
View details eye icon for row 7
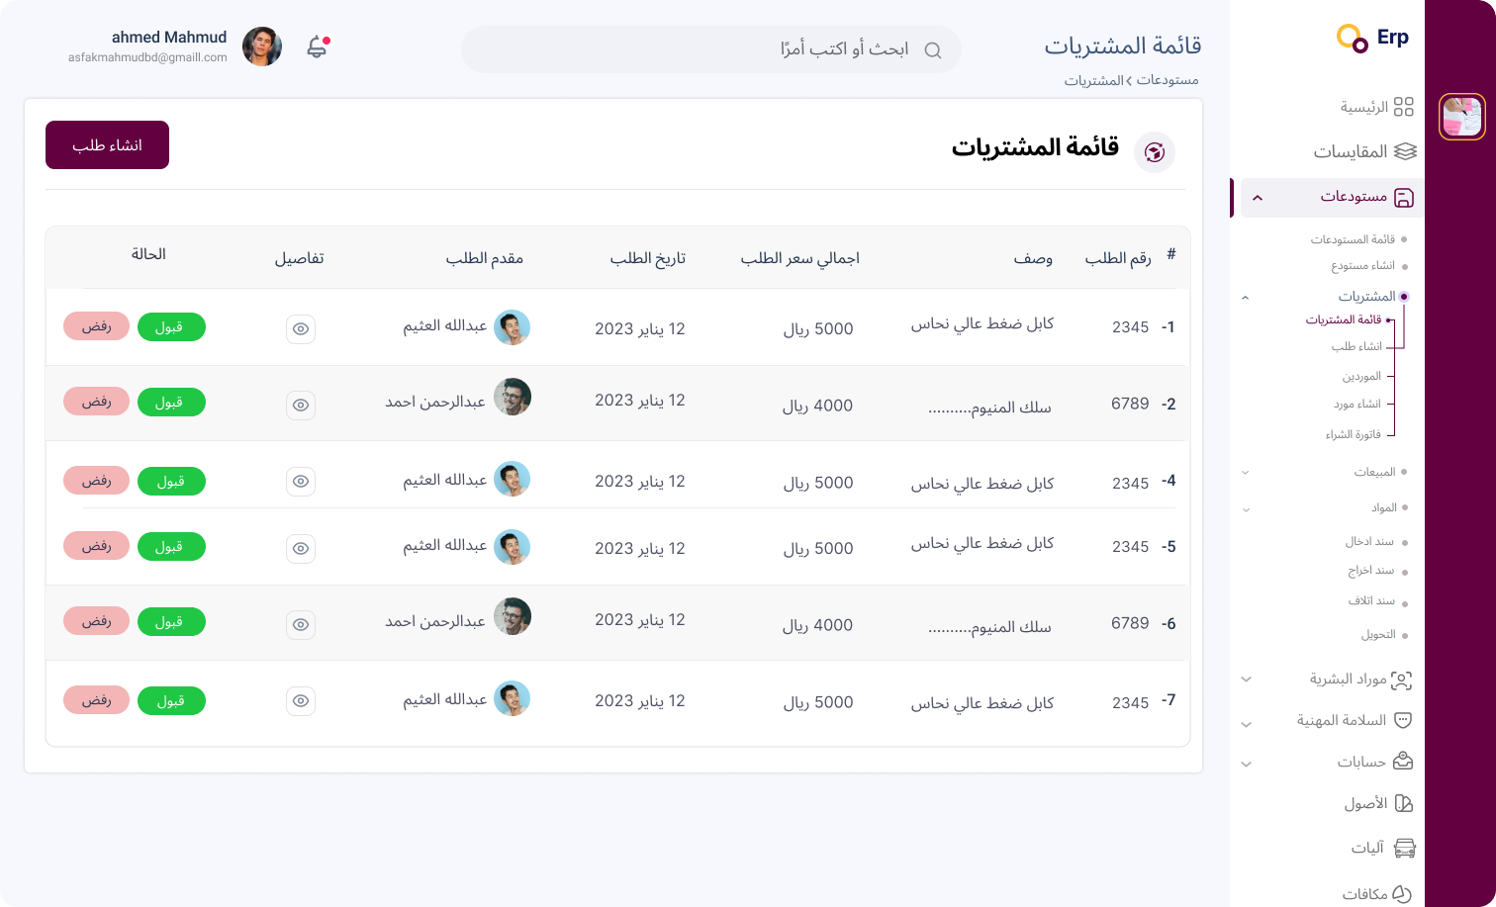point(301,701)
